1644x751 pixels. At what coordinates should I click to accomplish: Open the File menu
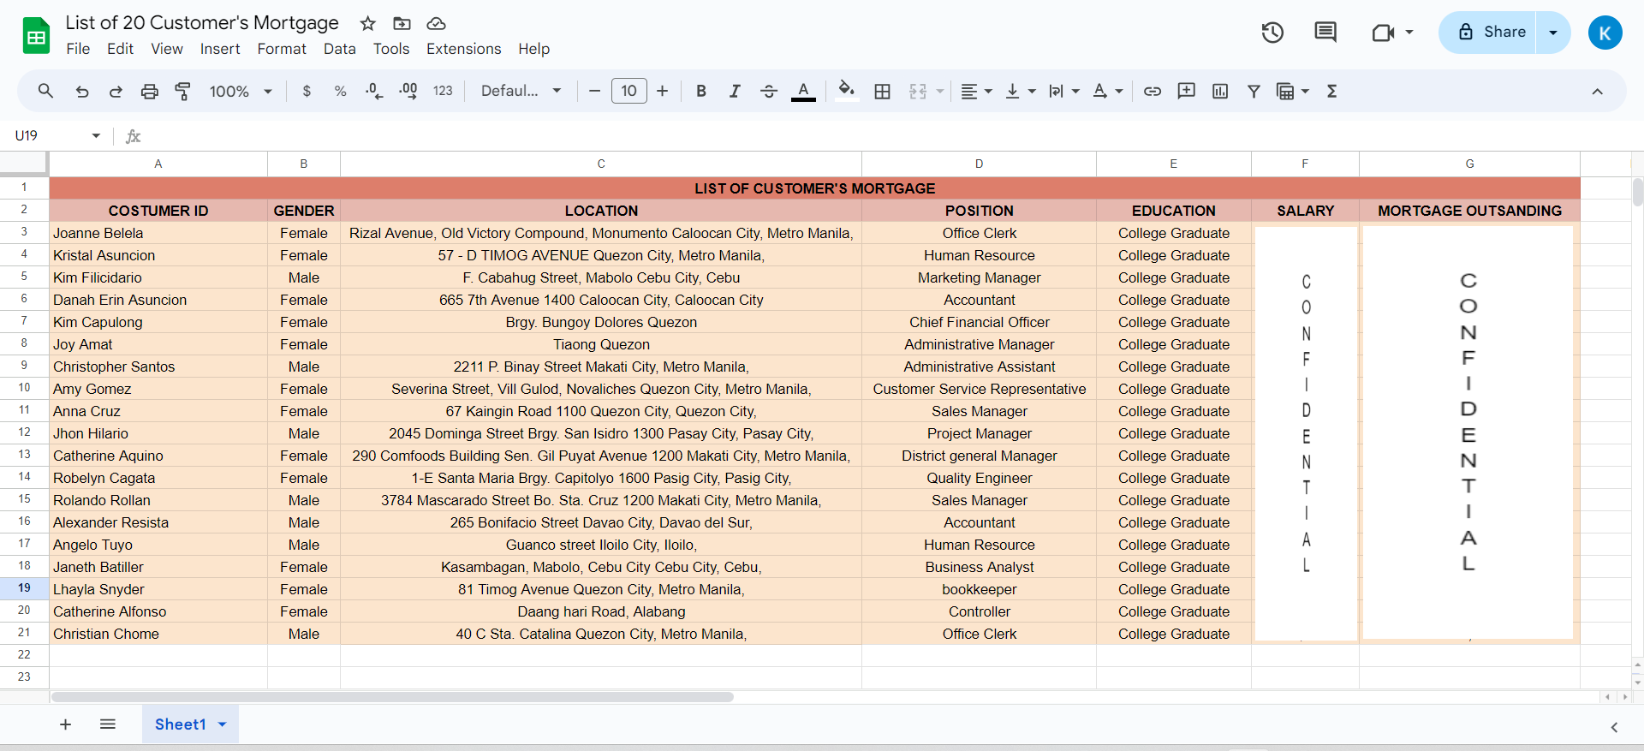coord(78,49)
